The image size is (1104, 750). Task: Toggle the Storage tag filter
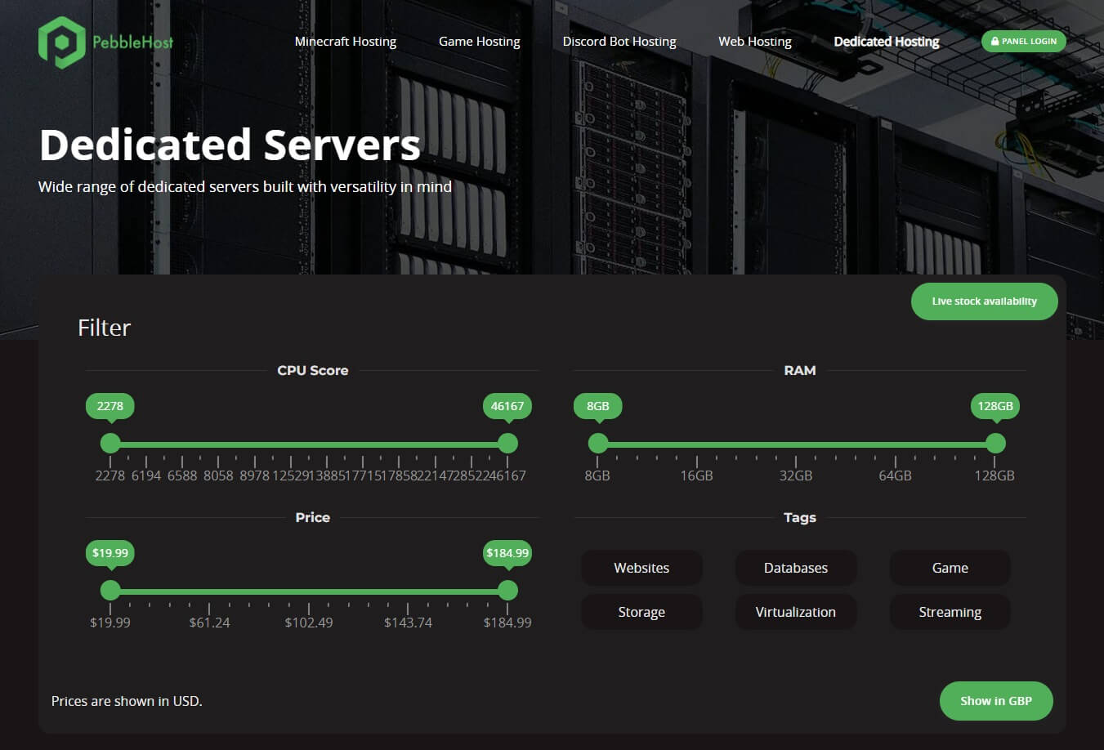point(641,612)
